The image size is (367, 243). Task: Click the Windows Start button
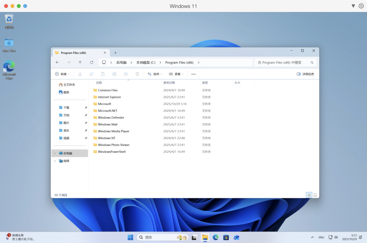(130, 237)
